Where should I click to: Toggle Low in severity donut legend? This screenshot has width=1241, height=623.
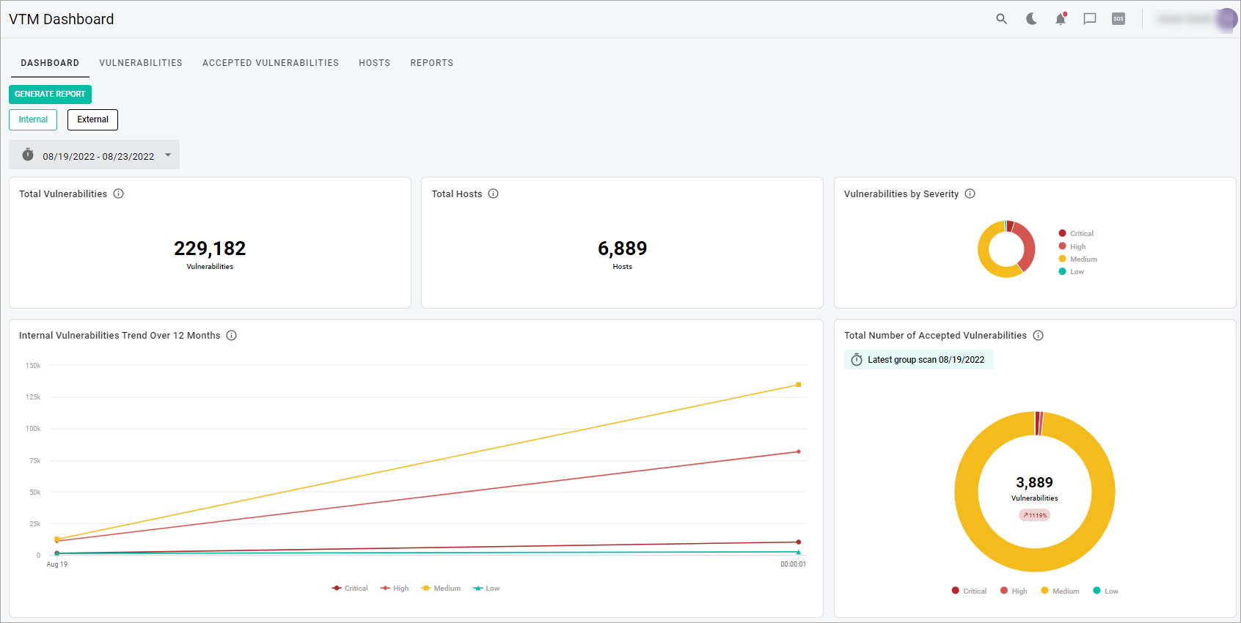(x=1072, y=271)
